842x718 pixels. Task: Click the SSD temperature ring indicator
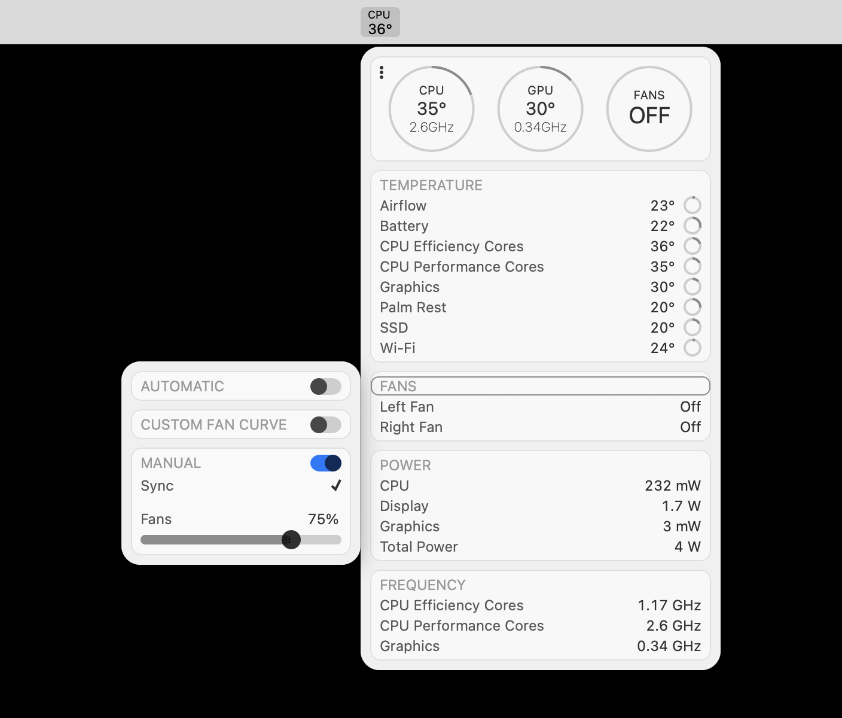click(692, 327)
